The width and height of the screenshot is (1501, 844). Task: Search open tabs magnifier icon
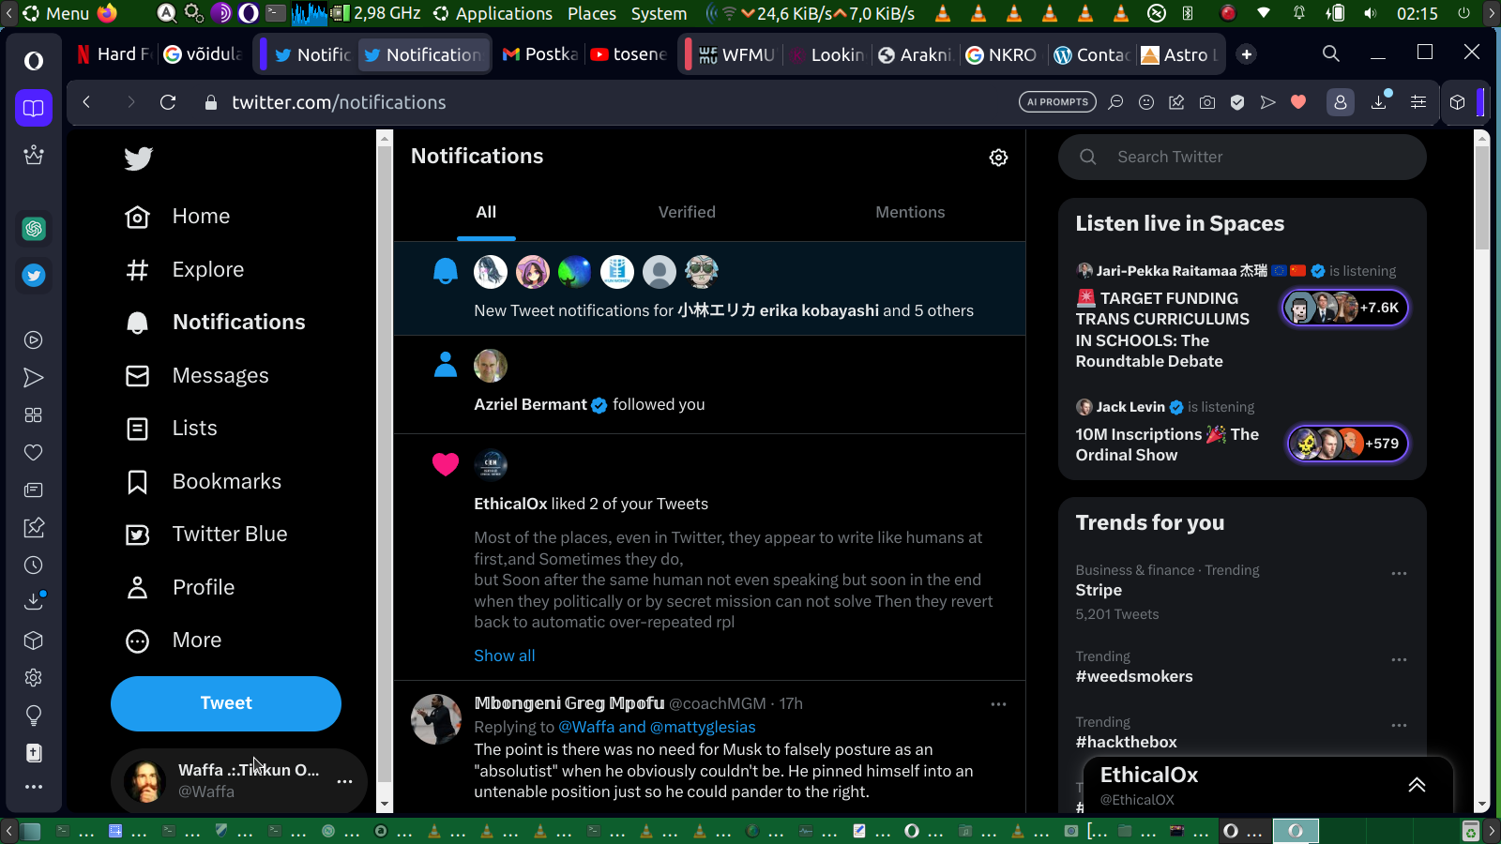[x=1331, y=53]
